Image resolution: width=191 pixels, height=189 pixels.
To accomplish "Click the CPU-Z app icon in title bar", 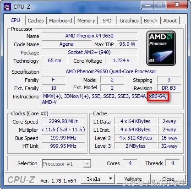I will [7, 7].
